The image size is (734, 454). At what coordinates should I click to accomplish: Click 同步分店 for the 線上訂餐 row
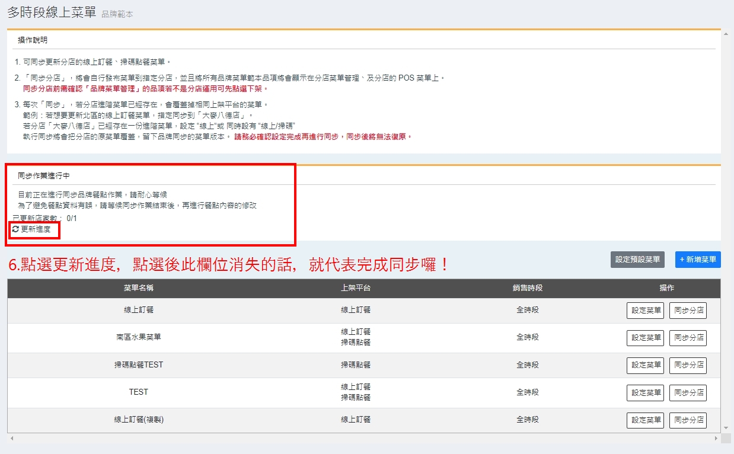click(688, 311)
